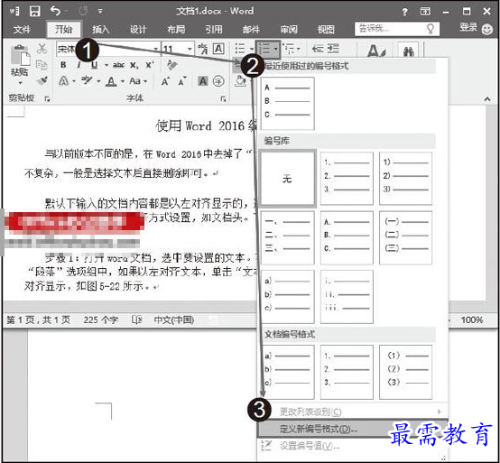Click the shading paint bucket icon
The image size is (500, 463).
(x=240, y=81)
